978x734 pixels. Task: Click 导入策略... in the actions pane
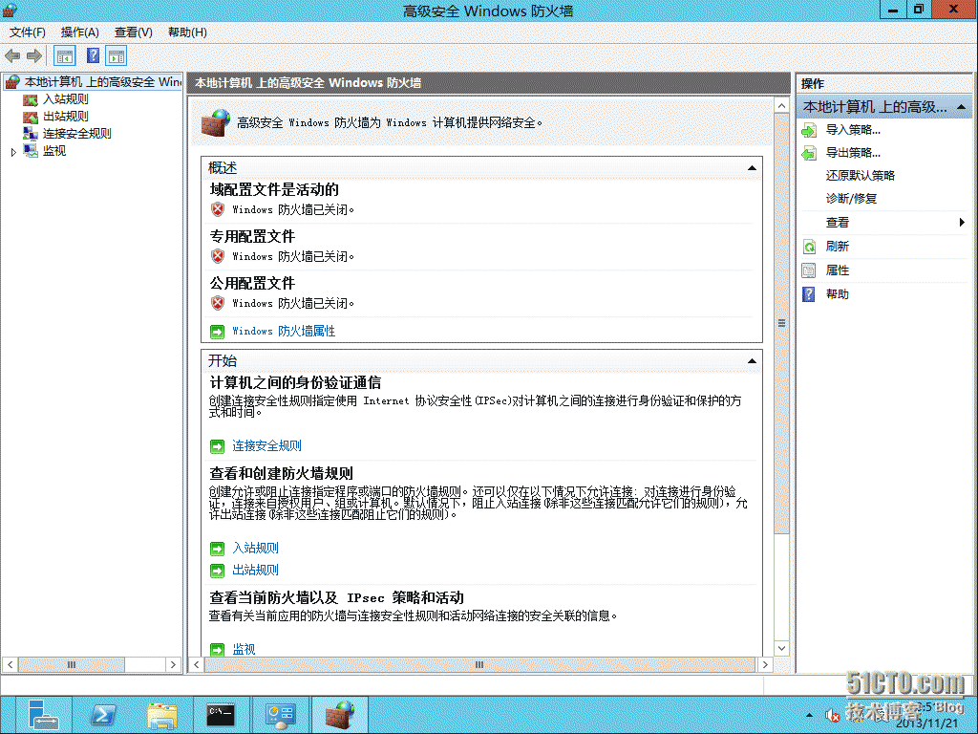click(853, 130)
